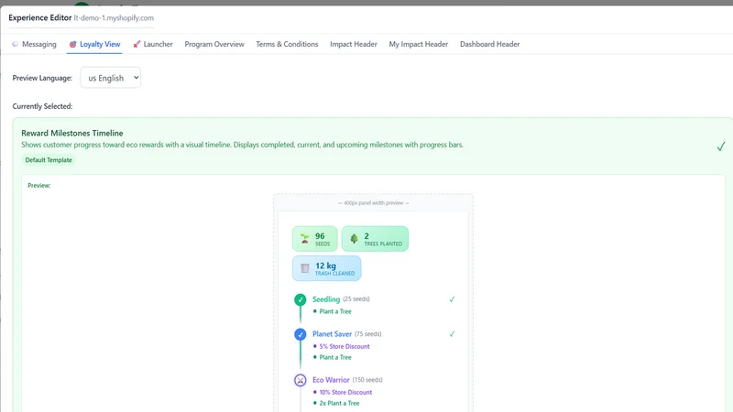Click the '10% Store Discount' reward
The height and width of the screenshot is (412, 733).
click(345, 393)
